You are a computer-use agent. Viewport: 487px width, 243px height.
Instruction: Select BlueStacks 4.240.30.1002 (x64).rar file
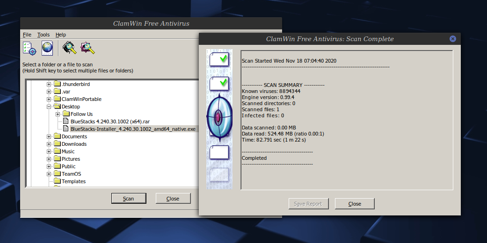pyautogui.click(x=110, y=121)
